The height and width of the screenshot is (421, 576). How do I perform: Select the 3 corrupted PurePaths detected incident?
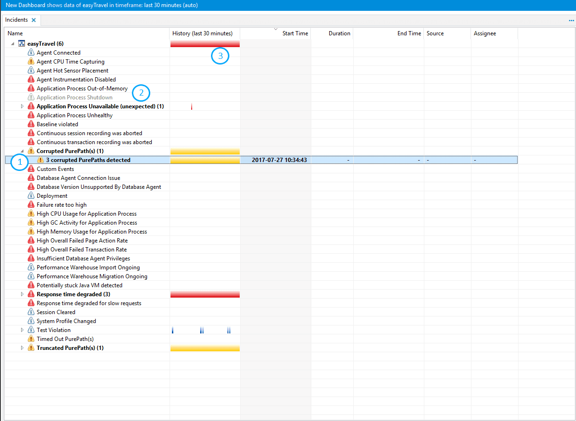tap(261, 160)
